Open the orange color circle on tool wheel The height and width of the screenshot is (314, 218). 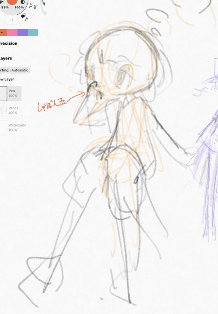click(x=12, y=1)
